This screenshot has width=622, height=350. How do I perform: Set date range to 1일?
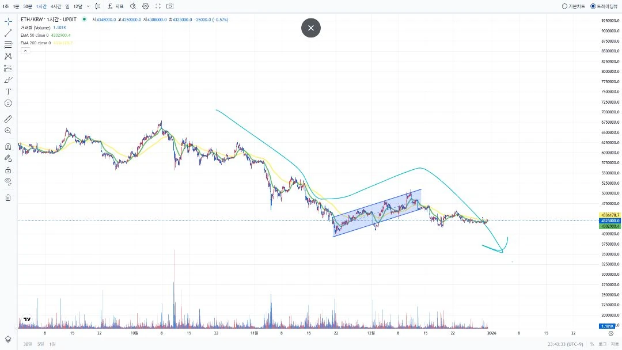click(x=52, y=344)
